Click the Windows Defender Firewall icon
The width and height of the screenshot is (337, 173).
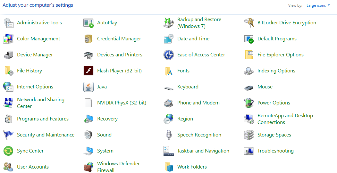click(88, 167)
